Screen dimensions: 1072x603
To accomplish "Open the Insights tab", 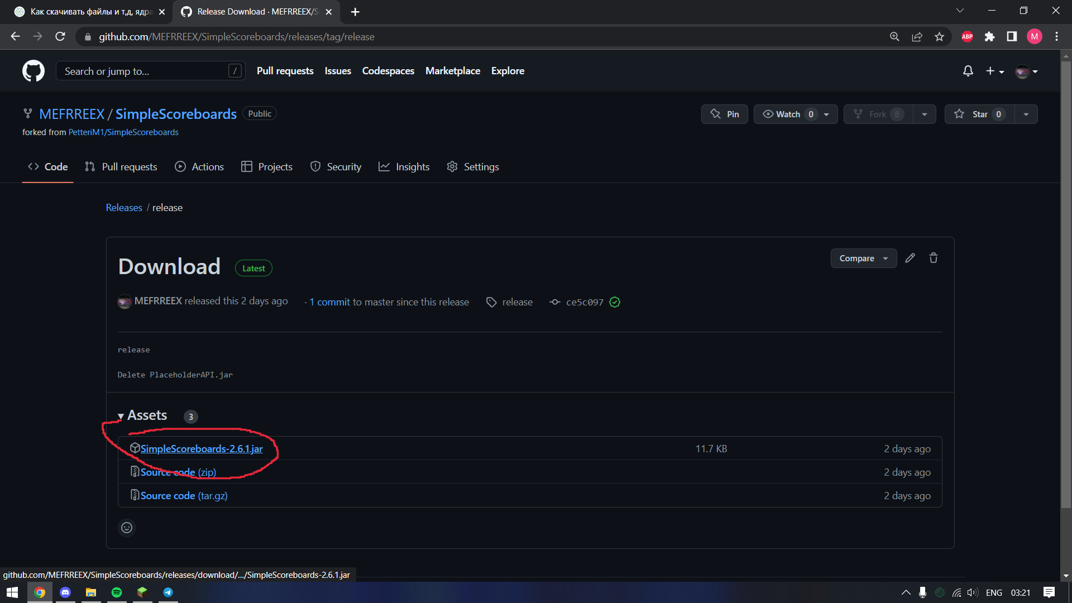I will click(x=404, y=167).
